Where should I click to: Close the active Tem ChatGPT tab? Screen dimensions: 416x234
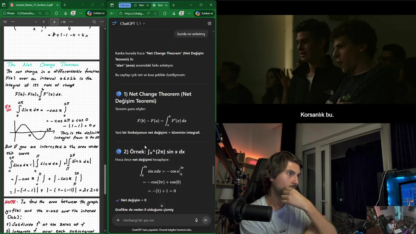pyautogui.click(x=166, y=5)
